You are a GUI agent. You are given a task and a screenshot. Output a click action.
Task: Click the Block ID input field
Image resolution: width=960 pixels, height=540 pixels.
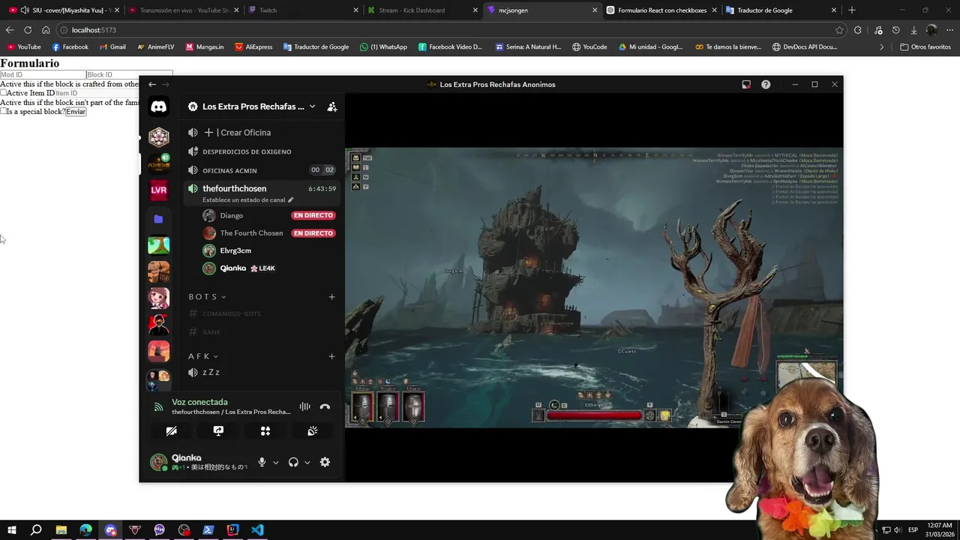(129, 75)
